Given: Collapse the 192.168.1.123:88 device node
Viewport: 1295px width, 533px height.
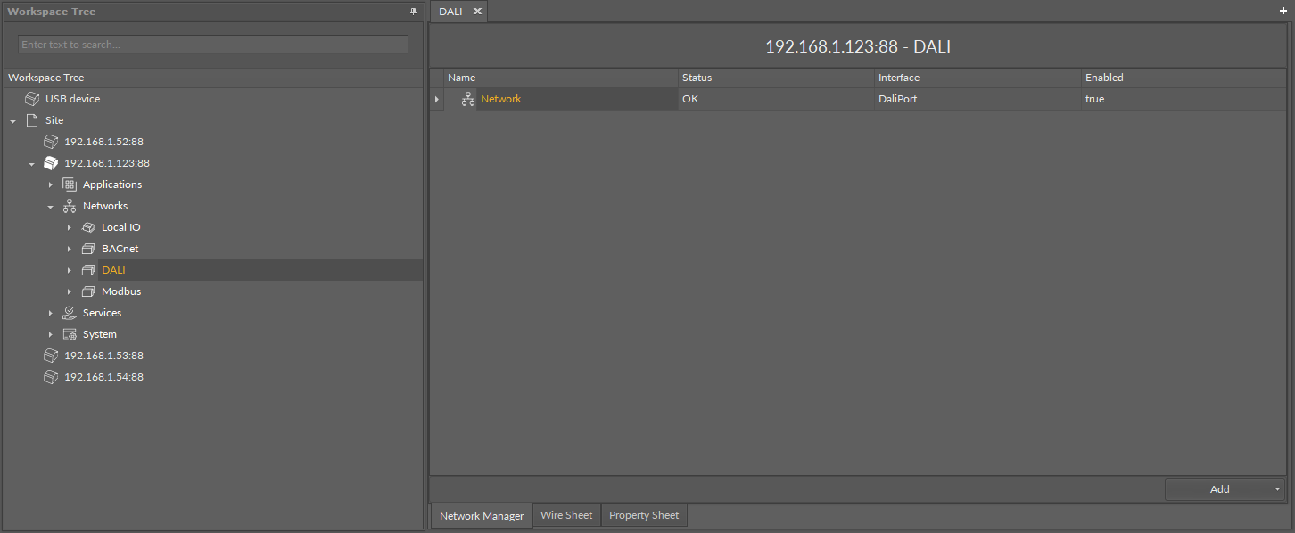Looking at the screenshot, I should [31, 163].
